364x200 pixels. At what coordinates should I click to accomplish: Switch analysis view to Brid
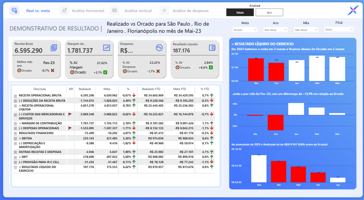pos(269,12)
